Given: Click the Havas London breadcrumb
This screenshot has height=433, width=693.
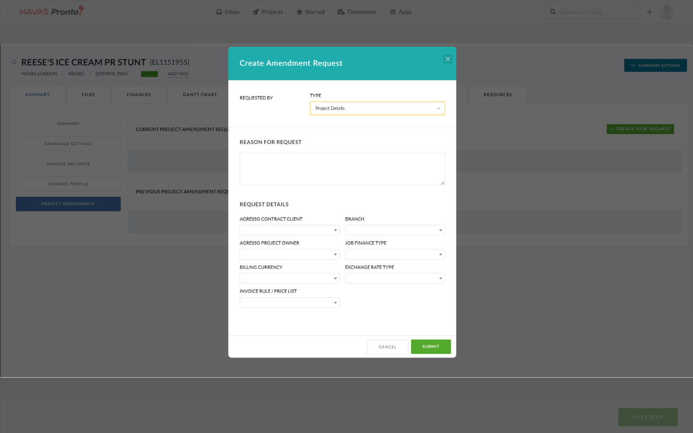Looking at the screenshot, I should tap(39, 74).
